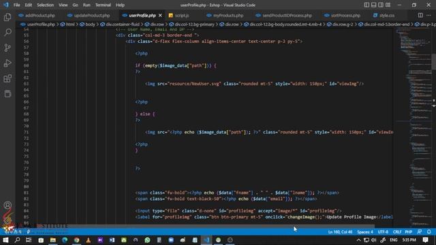Toggle primary side bar layout icon

367,5
